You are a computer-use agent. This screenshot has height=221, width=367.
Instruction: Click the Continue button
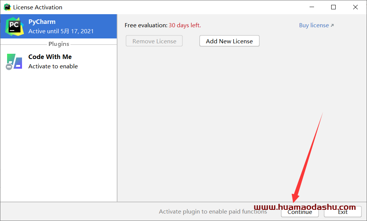click(x=300, y=212)
